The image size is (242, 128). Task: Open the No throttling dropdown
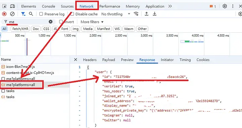[116, 14]
